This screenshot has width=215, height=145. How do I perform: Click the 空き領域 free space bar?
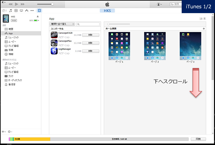coord(119,139)
